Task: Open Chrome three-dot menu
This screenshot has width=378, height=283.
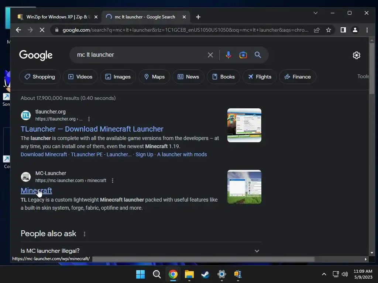Action: [x=367, y=30]
